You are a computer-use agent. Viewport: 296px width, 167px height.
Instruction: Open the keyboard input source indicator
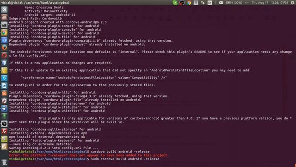pyautogui.click(x=210, y=3)
